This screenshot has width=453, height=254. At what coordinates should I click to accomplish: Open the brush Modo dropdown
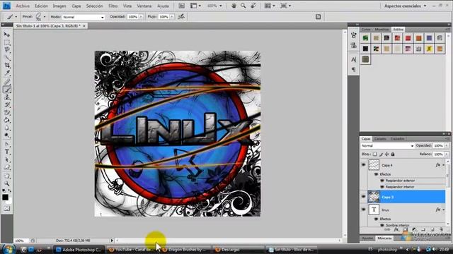click(84, 17)
